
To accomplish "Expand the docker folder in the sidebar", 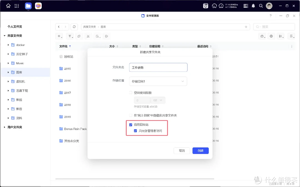I will click(x=8, y=45).
